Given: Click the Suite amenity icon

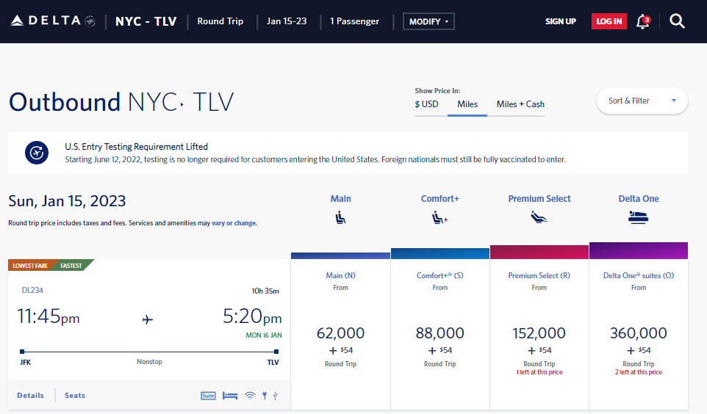Looking at the screenshot, I should (x=208, y=396).
